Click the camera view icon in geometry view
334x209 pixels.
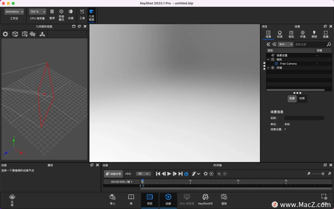(25, 34)
